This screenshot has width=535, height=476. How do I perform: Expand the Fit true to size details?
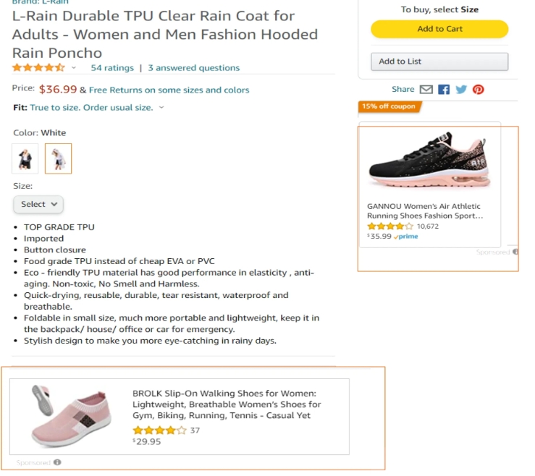click(x=161, y=108)
